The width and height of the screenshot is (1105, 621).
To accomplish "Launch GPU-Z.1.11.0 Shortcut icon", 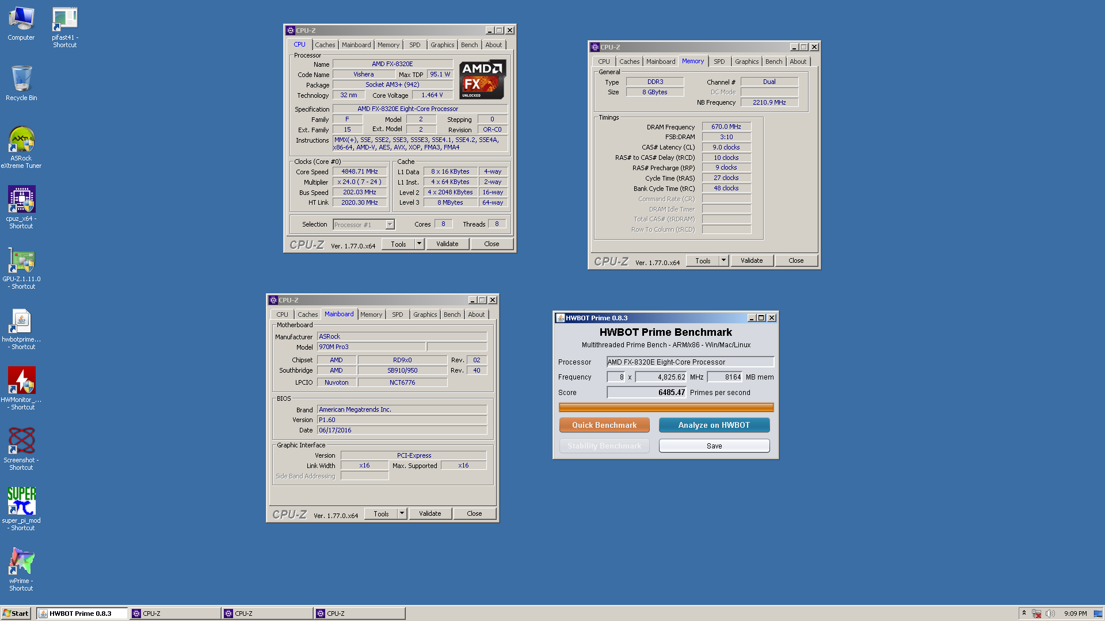I will click(21, 268).
